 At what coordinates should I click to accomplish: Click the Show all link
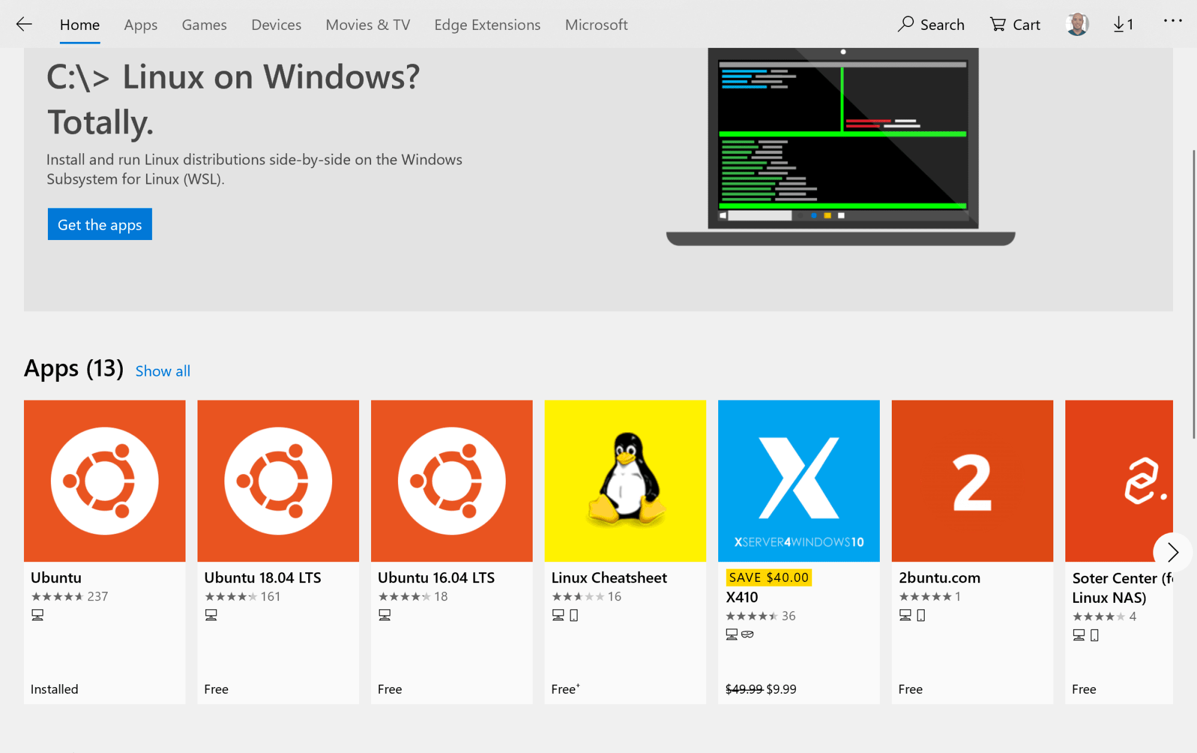pyautogui.click(x=163, y=371)
